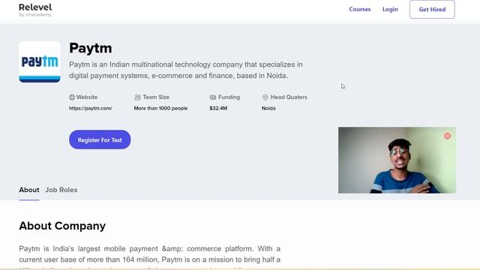This screenshot has width=480, height=270.
Task: Click the 'More than 1000 people' value
Action: pyautogui.click(x=160, y=108)
